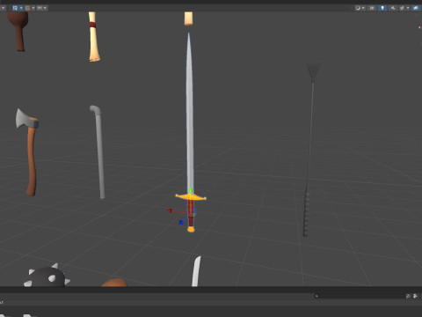Viewport: 422px width, 317px height.
Task: Open scene effects dropdown arrow
Action: pos(408,8)
